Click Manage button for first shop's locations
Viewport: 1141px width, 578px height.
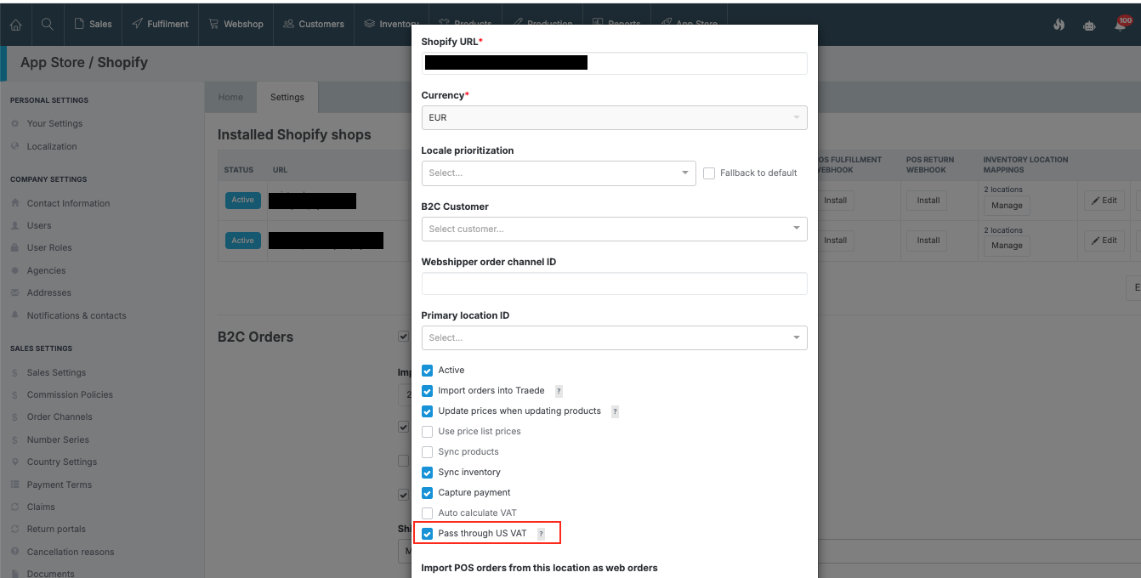coord(1007,206)
